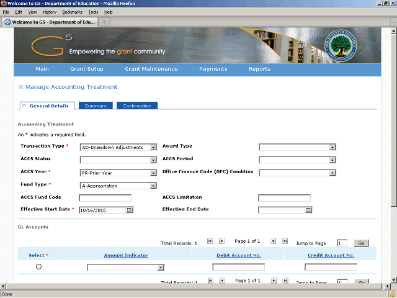Click icon beside Manage Accounting Treatment heading
This screenshot has height=298, width=397.
point(21,87)
